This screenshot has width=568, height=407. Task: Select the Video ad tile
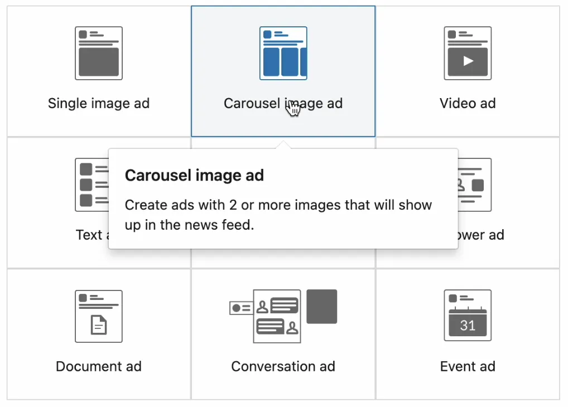coord(468,71)
